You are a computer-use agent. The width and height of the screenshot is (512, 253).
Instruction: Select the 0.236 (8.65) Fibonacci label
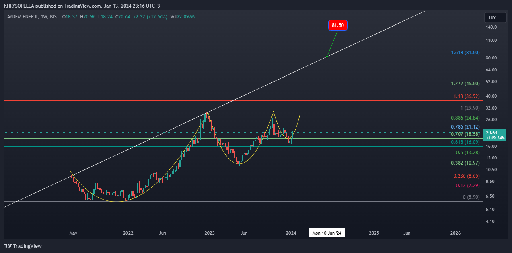(467, 176)
